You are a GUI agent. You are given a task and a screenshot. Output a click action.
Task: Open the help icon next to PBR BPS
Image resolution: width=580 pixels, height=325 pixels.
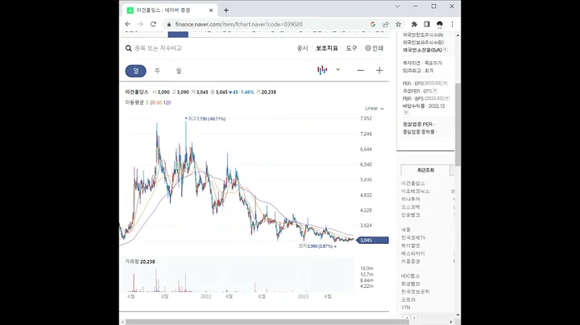pyautogui.click(x=447, y=98)
